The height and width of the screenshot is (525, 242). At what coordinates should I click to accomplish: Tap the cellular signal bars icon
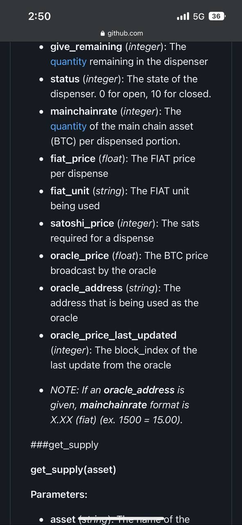point(183,16)
